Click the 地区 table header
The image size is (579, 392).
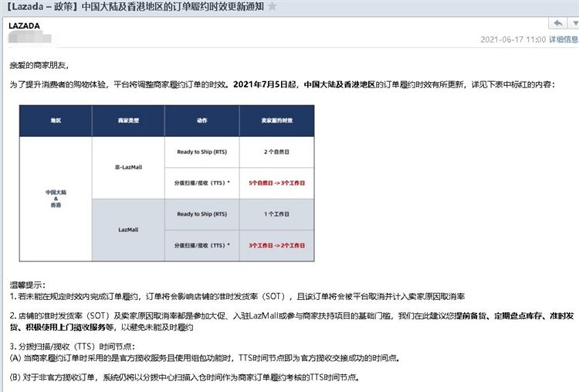tap(56, 121)
